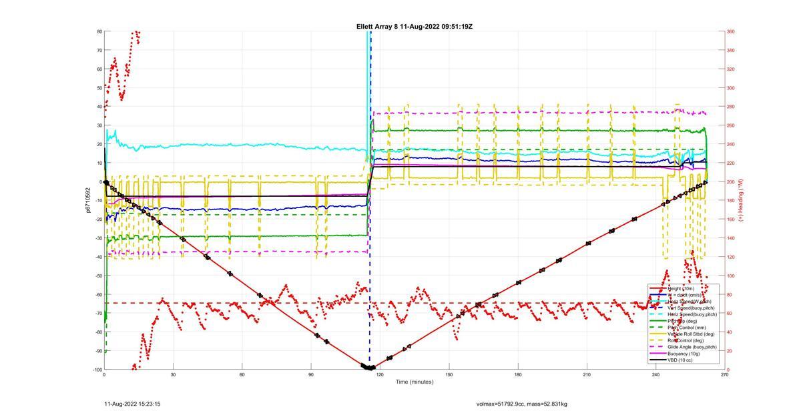The height and width of the screenshot is (415, 801).
Task: Click legend entry 'Roll Control (deg)'
Action: click(x=686, y=340)
